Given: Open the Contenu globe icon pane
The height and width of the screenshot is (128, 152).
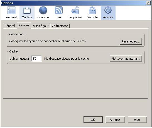Looking at the screenshot, I should pyautogui.click(x=43, y=13).
